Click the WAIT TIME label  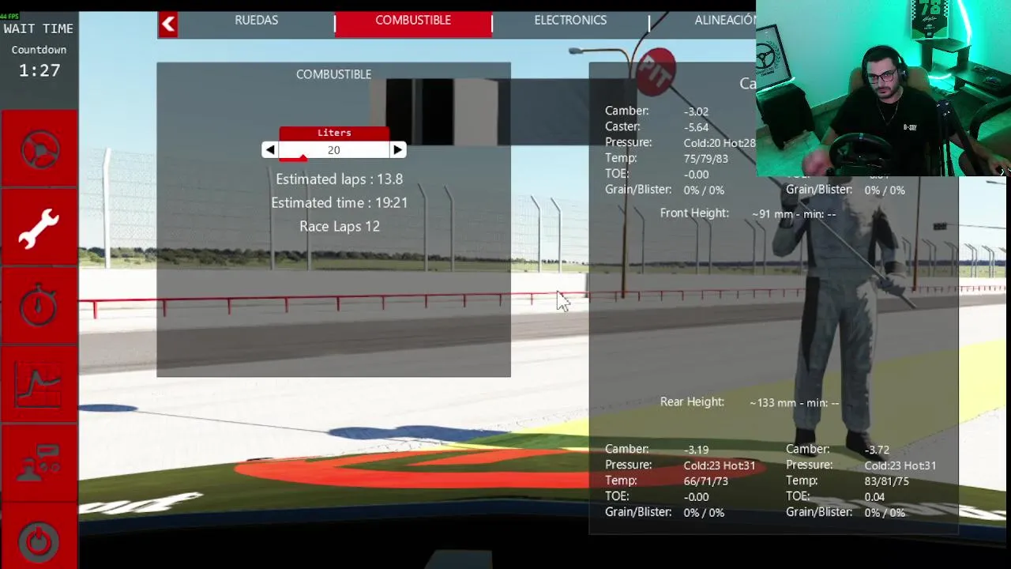(x=39, y=28)
